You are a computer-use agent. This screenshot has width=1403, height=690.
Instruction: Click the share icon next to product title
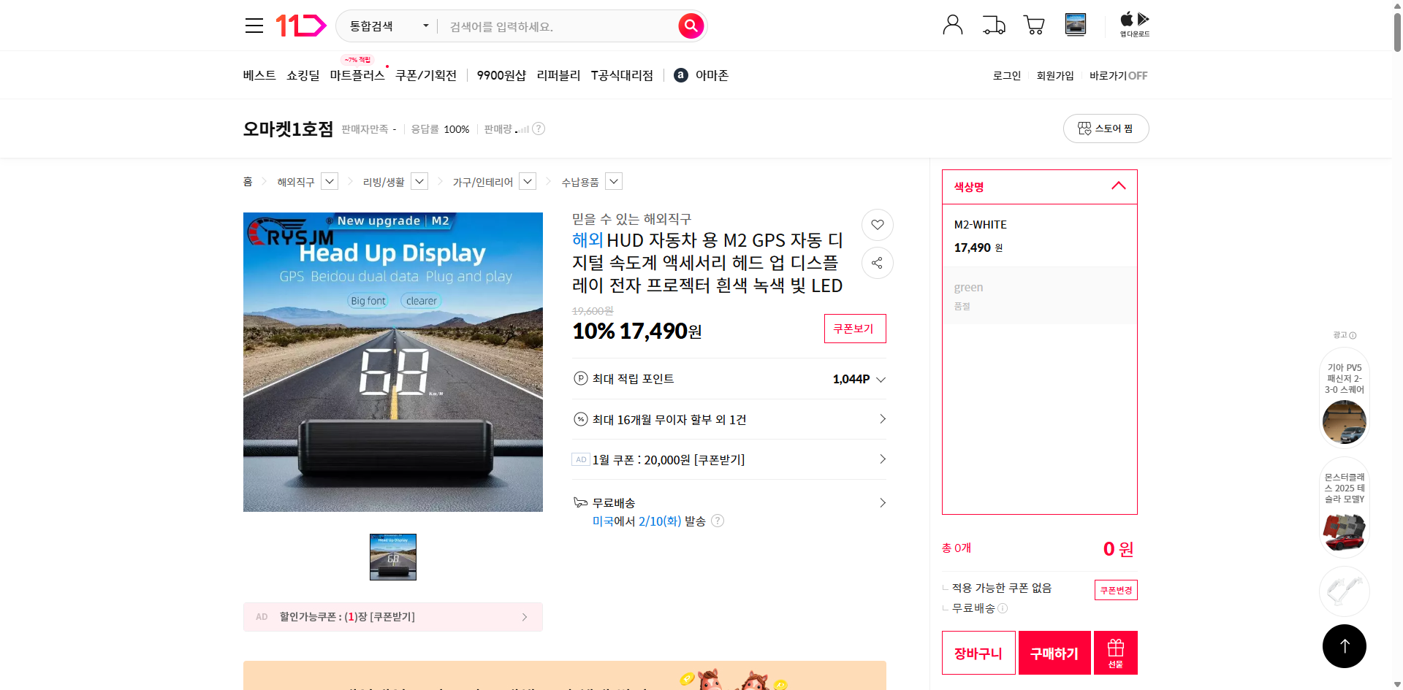[877, 263]
